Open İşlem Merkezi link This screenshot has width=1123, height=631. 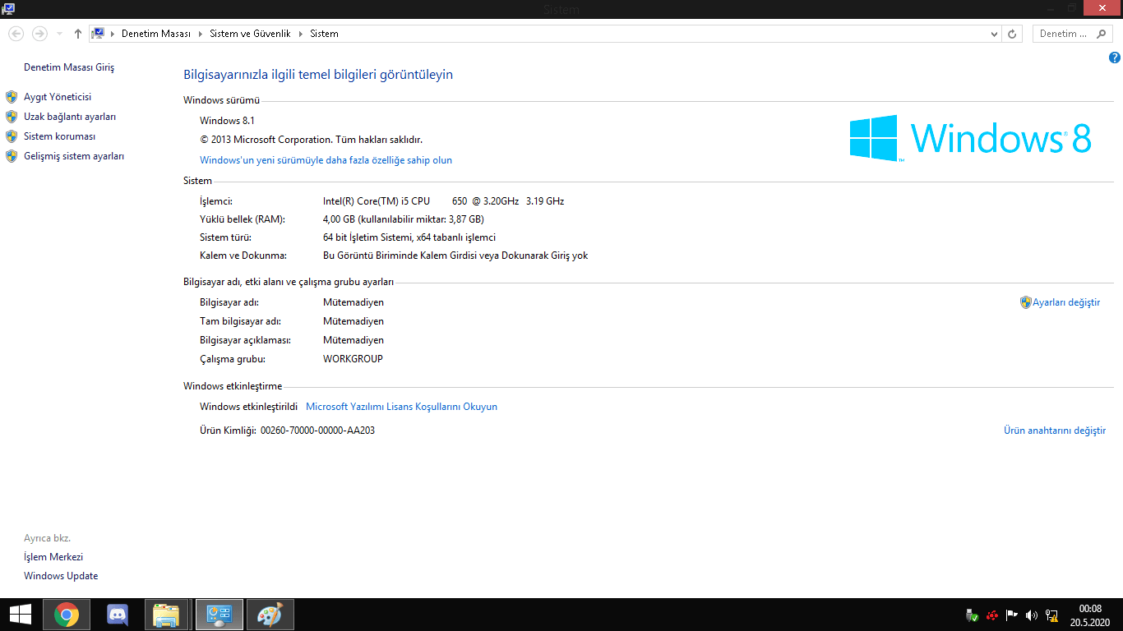pos(53,557)
